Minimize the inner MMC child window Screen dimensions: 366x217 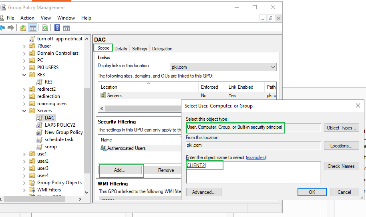point(263,18)
